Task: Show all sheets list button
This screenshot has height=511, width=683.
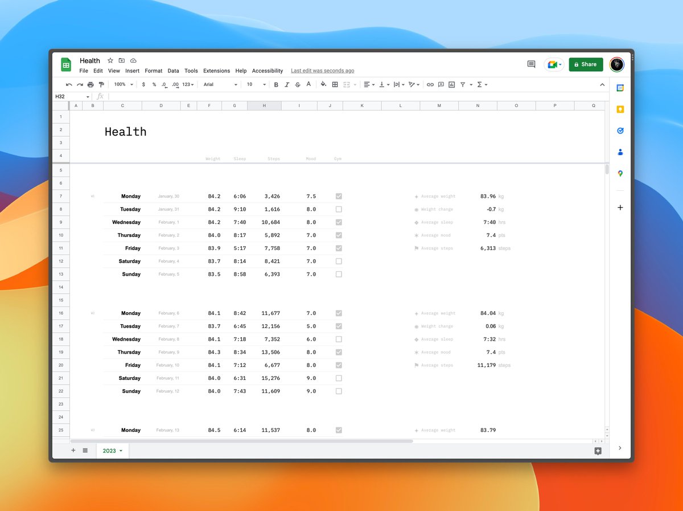Action: [85, 451]
